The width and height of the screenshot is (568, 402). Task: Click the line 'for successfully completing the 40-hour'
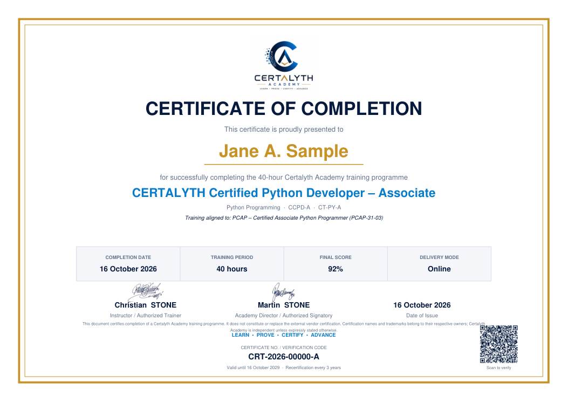[x=284, y=177]
